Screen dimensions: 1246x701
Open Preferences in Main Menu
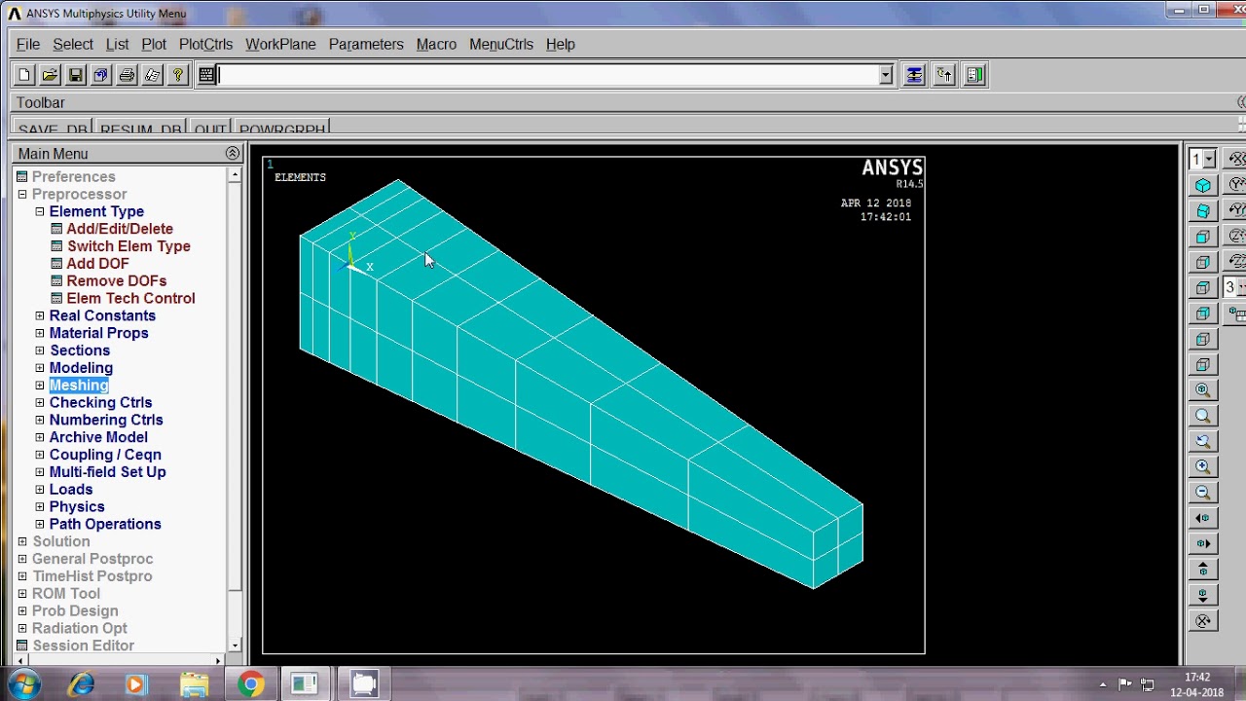[73, 176]
